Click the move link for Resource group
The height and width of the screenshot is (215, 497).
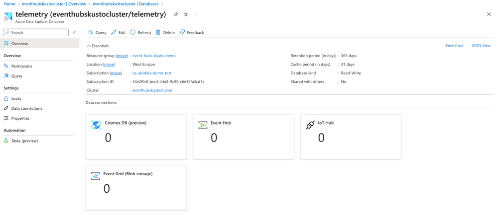point(122,56)
